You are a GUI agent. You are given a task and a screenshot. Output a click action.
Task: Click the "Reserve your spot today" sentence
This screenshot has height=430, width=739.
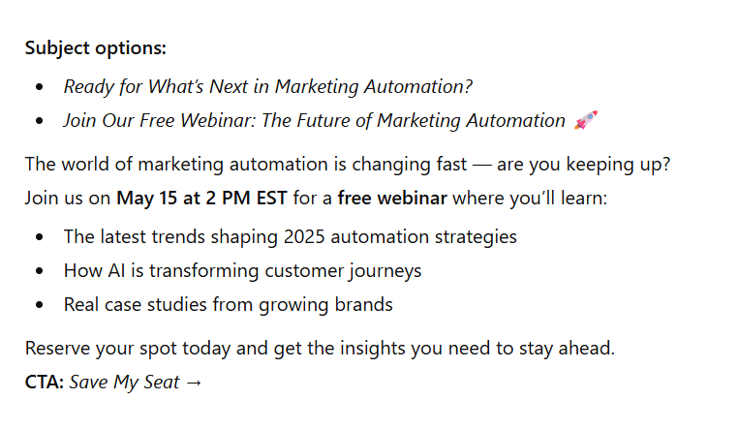click(x=320, y=348)
